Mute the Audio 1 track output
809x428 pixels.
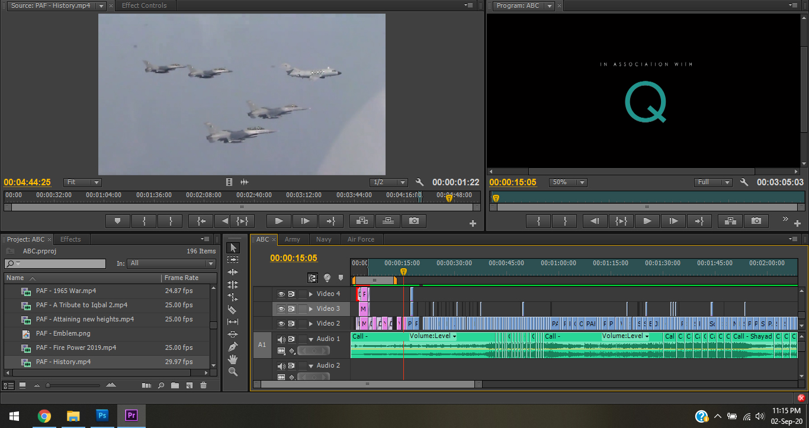(281, 339)
